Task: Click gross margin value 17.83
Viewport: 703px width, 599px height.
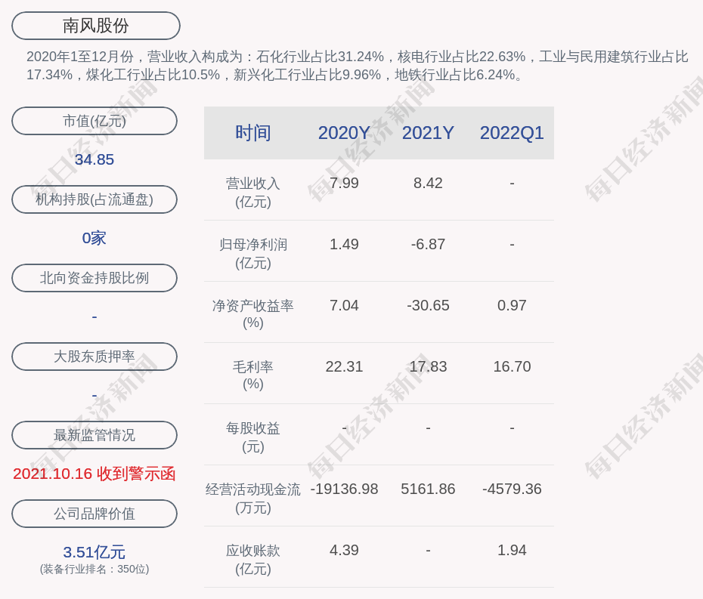Action: coord(428,366)
